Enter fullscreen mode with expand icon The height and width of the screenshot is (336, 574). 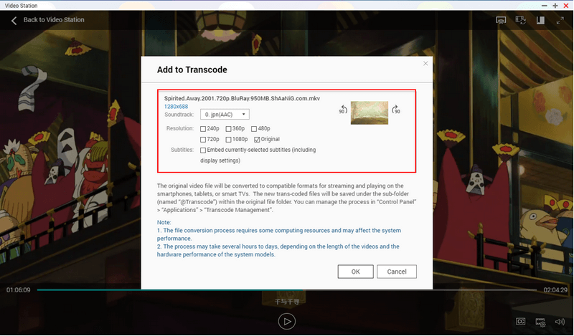click(560, 21)
